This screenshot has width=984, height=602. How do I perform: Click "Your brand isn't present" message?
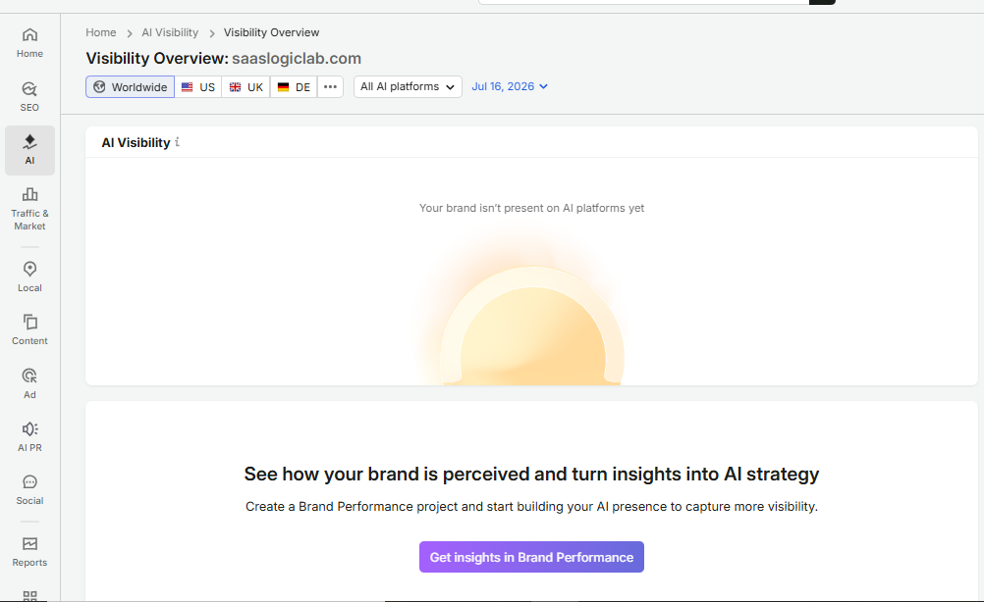point(531,208)
